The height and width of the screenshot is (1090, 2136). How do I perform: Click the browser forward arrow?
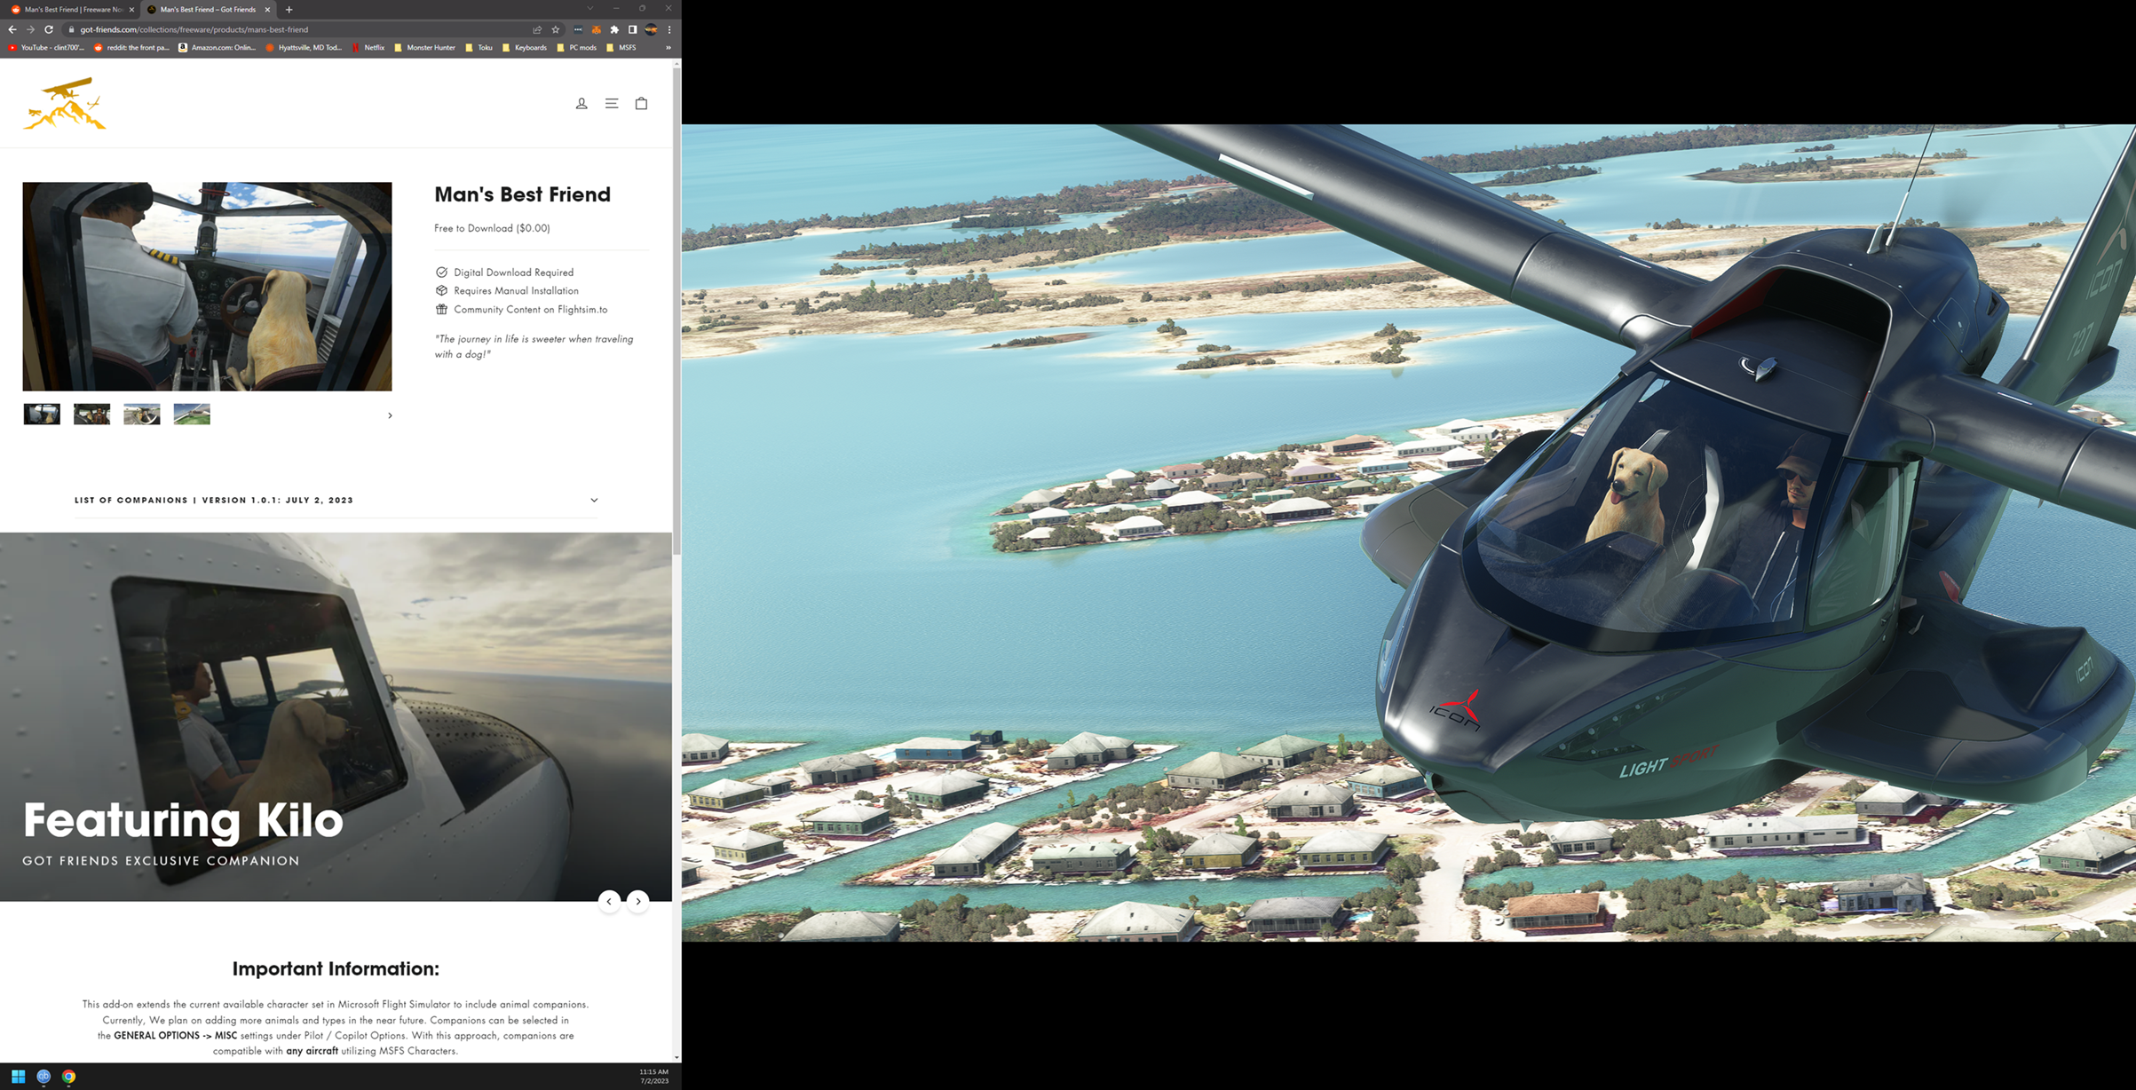tap(30, 29)
